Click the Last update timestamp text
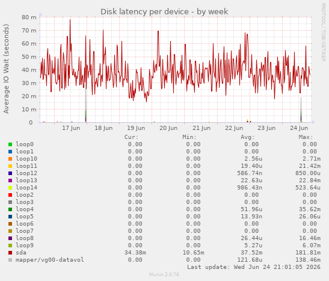Screen dimensions: 329x281 tap(254, 267)
